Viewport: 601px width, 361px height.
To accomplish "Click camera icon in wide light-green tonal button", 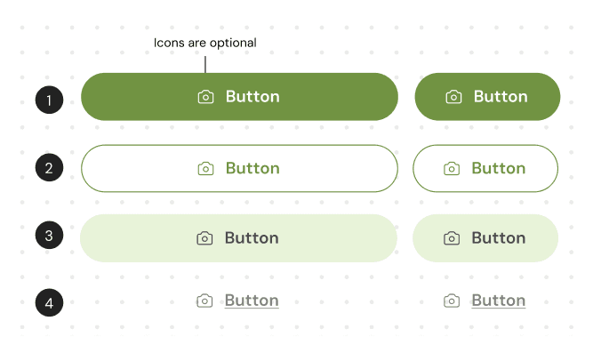I will 204,238.
